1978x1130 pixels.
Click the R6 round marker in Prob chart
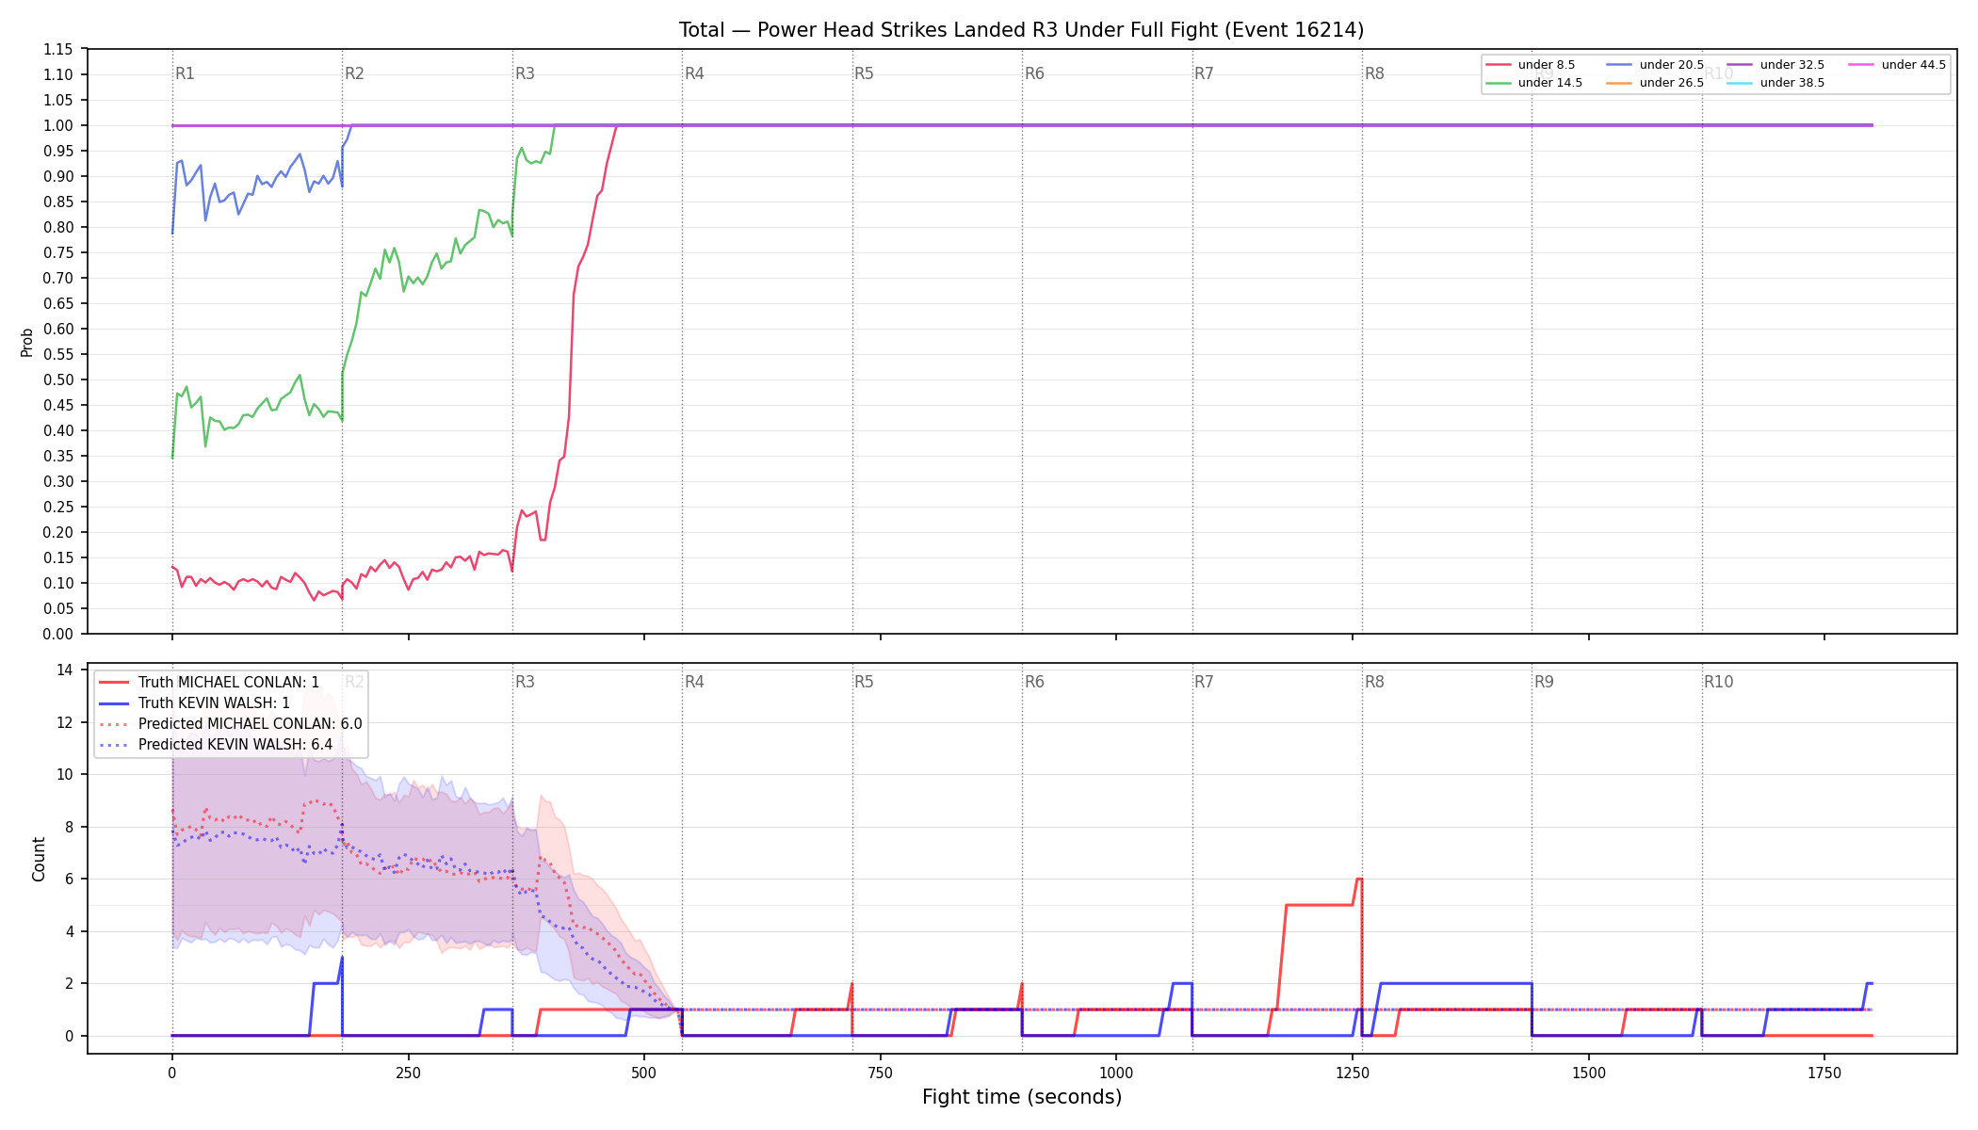point(1034,73)
